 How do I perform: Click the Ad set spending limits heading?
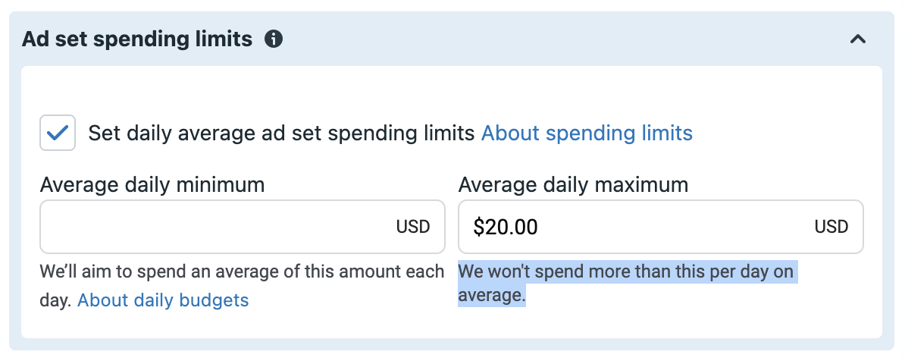coord(136,39)
